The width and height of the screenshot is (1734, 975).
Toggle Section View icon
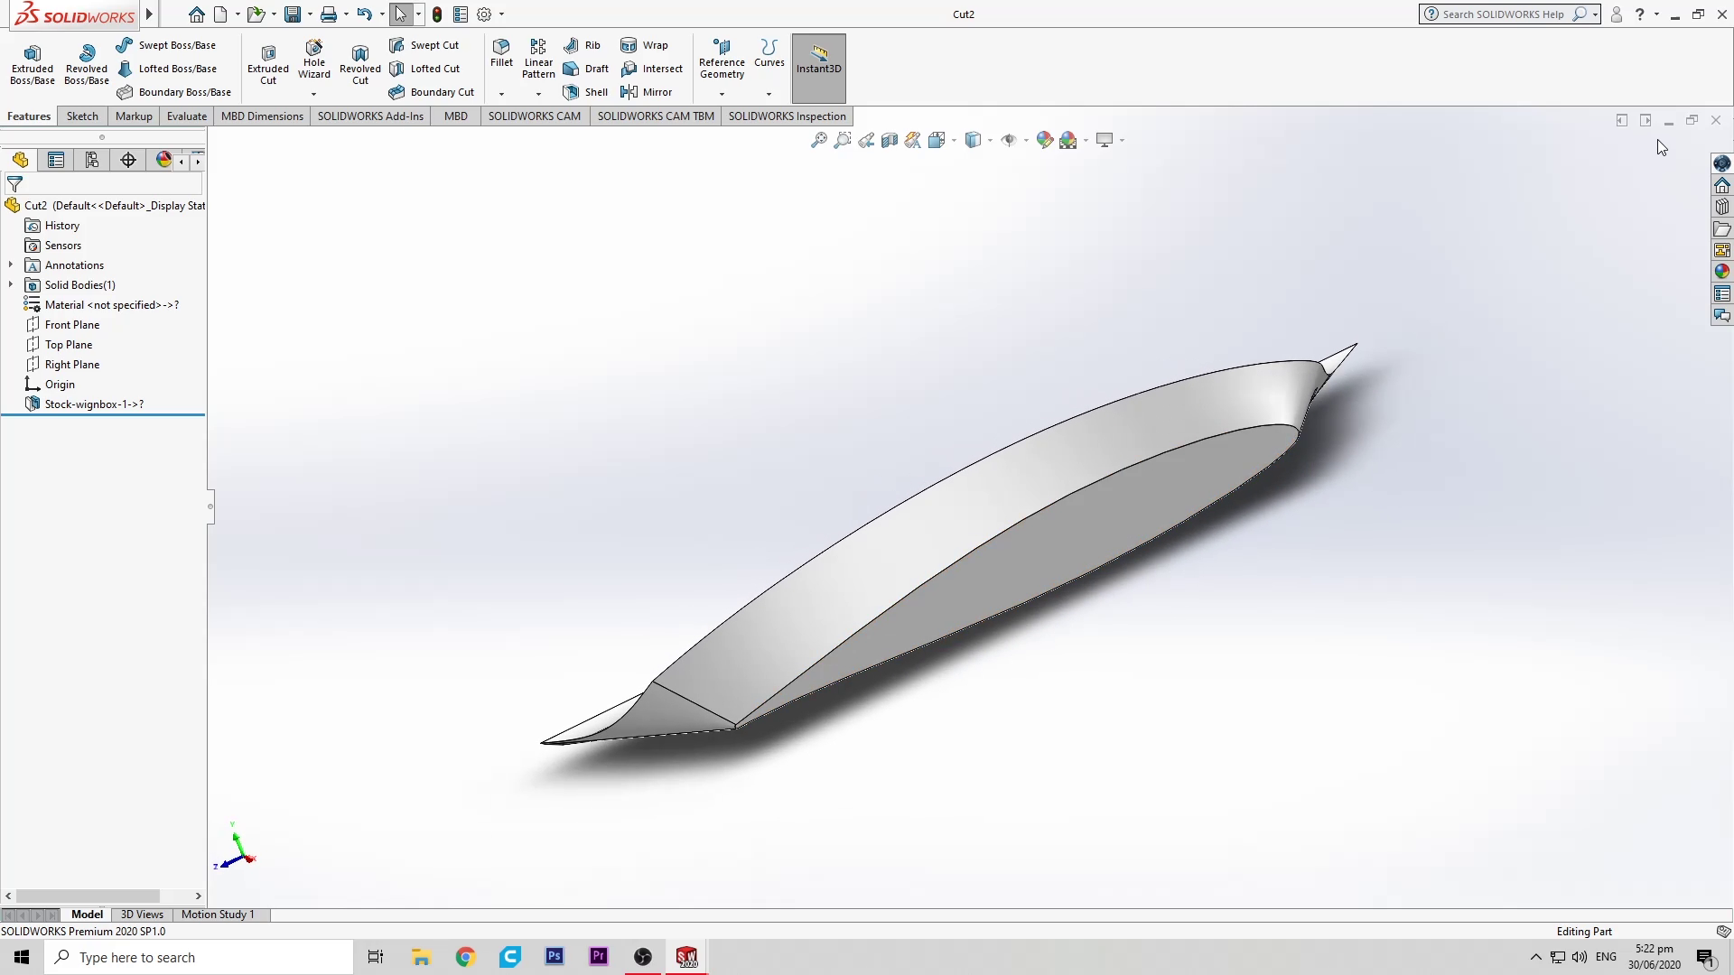pyautogui.click(x=890, y=140)
